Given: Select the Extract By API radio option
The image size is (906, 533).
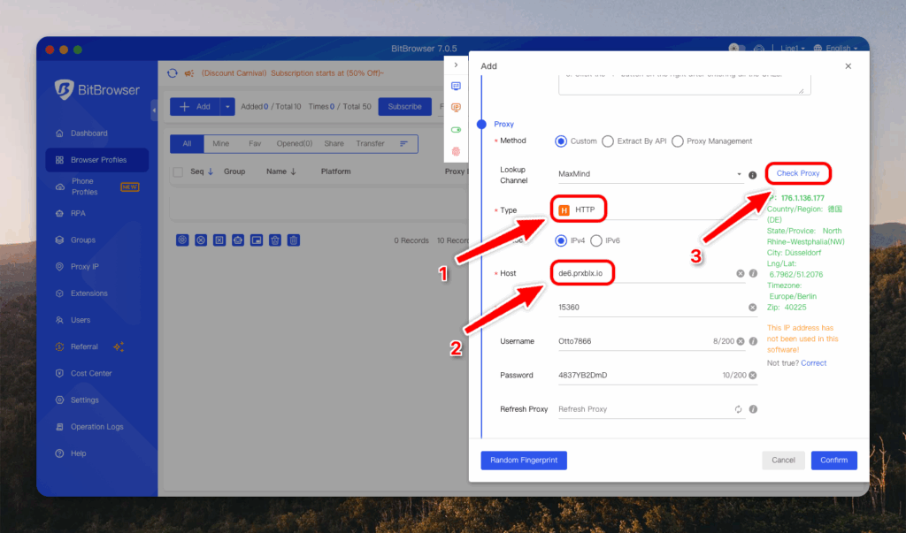Looking at the screenshot, I should pyautogui.click(x=607, y=141).
